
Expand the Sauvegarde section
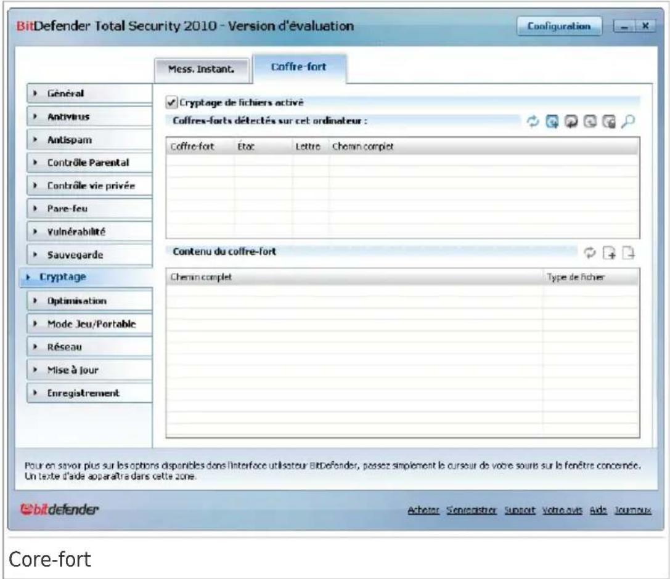point(89,254)
